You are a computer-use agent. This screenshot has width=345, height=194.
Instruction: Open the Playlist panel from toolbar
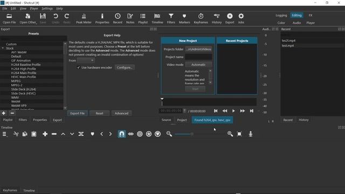(x=143, y=18)
